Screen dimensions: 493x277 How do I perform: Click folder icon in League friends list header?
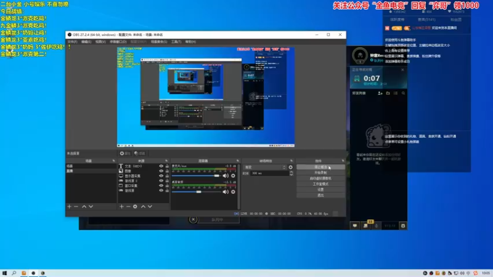click(388, 94)
